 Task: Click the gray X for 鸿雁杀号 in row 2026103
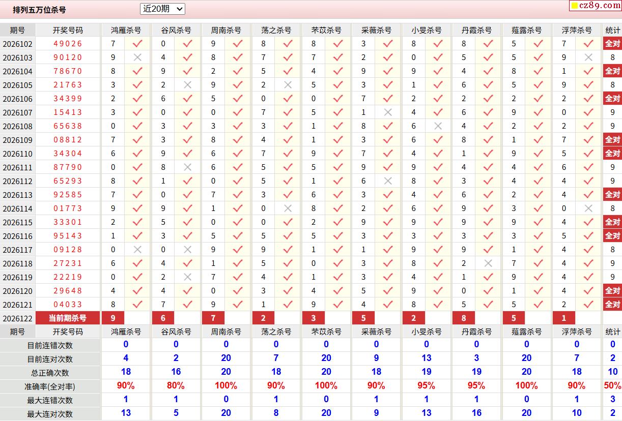(137, 57)
